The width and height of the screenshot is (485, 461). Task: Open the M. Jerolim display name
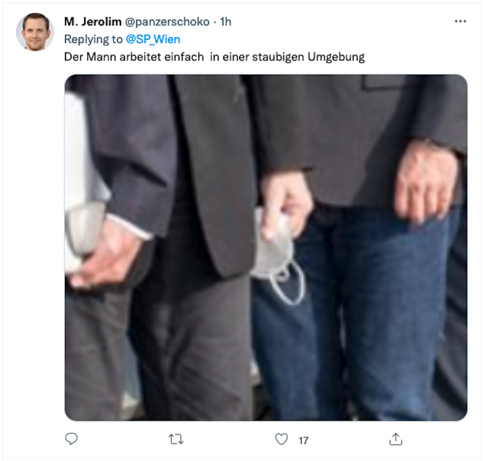coord(93,21)
